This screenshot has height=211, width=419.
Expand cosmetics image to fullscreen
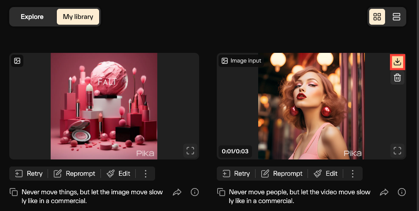pyautogui.click(x=190, y=151)
